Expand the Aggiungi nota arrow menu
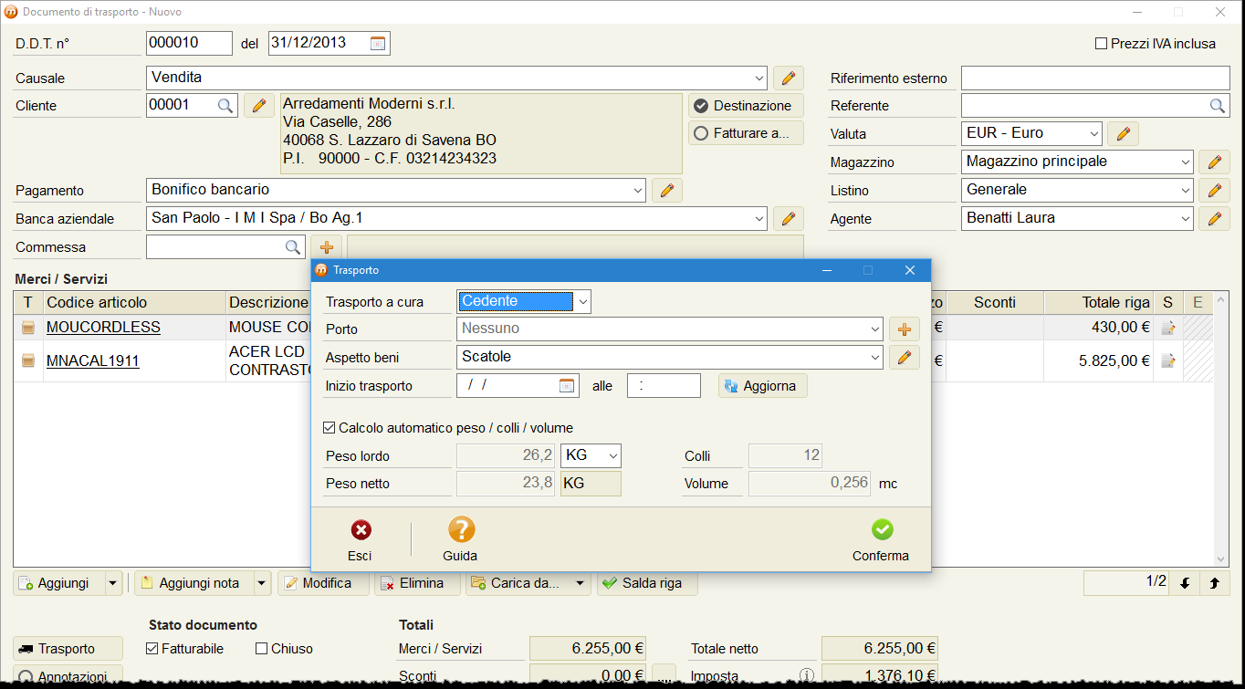Viewport: 1245px width, 689px height. coord(262,583)
